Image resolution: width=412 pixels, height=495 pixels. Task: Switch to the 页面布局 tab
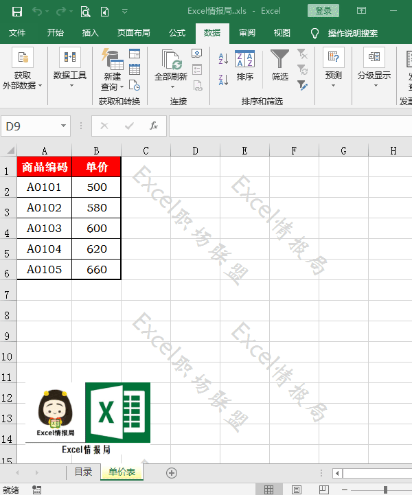133,33
